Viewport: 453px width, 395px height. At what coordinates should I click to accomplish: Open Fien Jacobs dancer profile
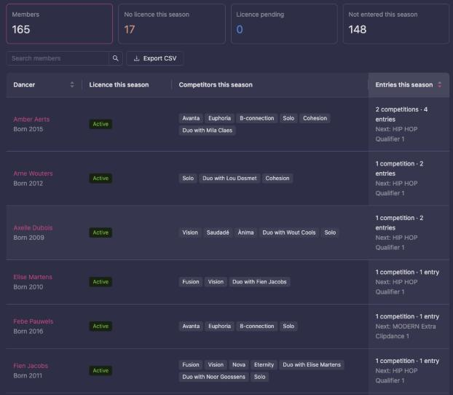31,366
